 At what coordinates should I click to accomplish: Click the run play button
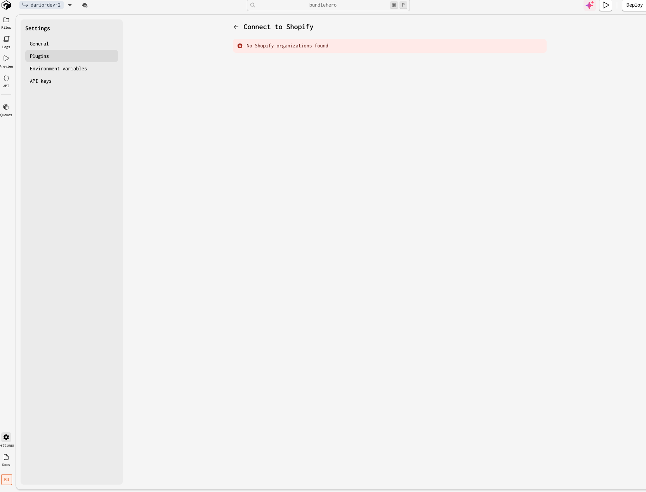click(606, 5)
